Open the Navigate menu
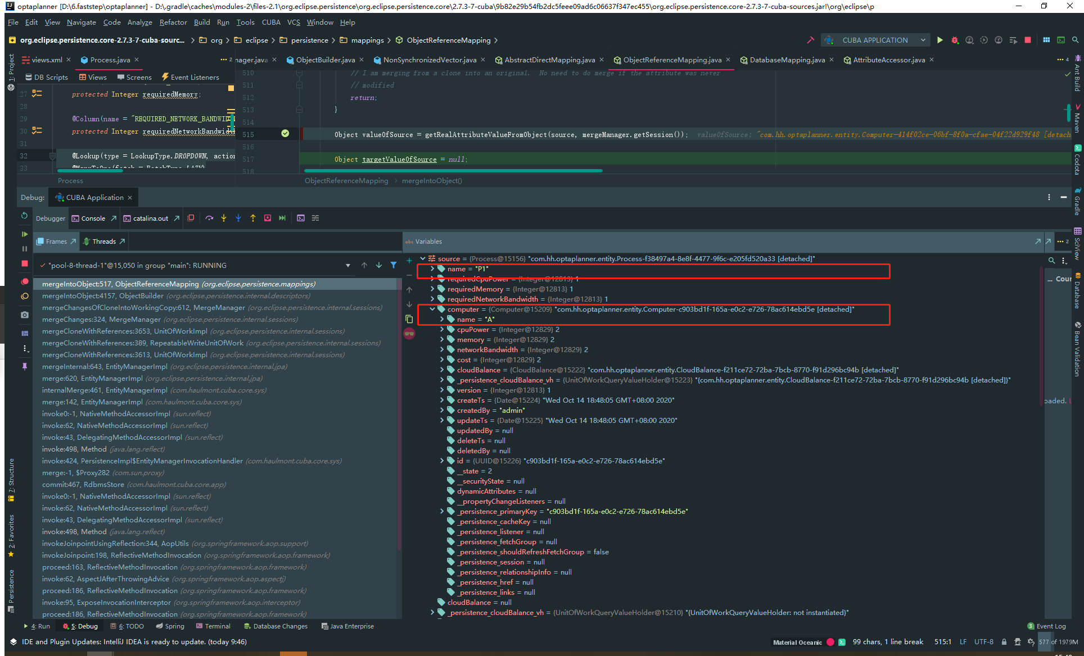The image size is (1084, 656). 81,22
